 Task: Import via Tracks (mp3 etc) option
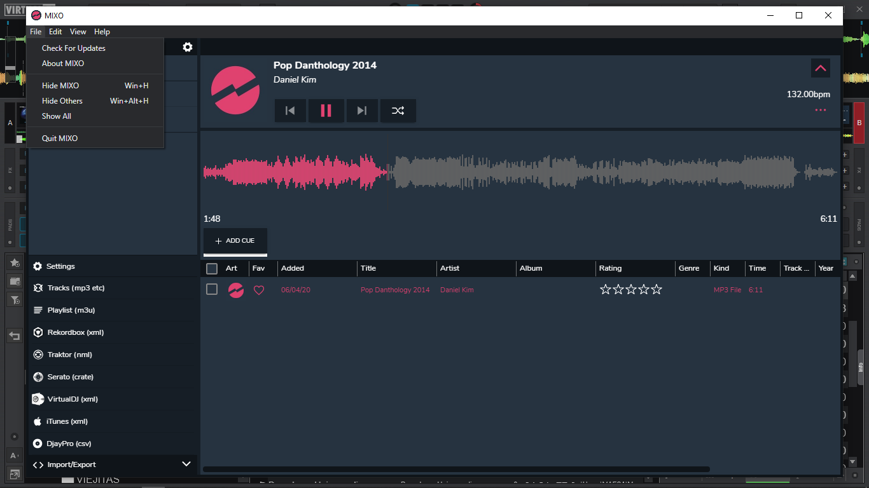point(113,288)
